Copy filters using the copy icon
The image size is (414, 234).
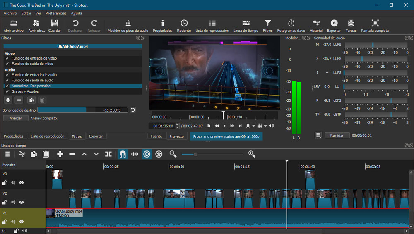(x=31, y=100)
